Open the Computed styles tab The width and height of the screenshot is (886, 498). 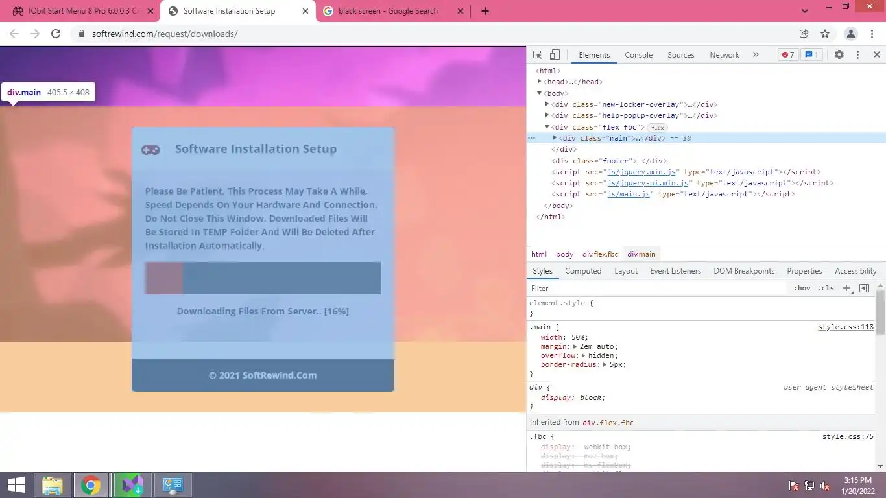(x=583, y=271)
